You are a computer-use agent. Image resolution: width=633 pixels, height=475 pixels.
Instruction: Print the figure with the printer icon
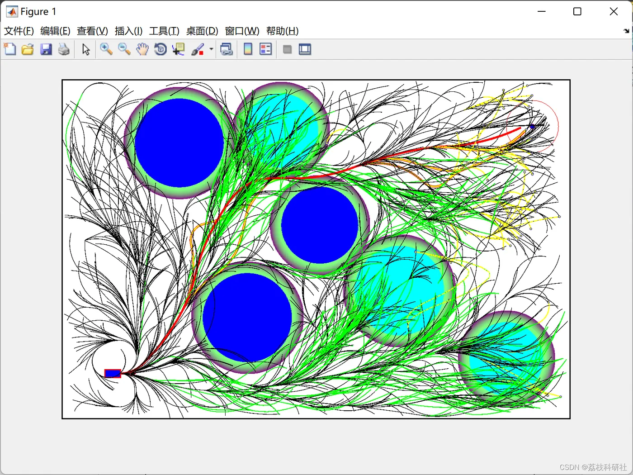tap(64, 49)
